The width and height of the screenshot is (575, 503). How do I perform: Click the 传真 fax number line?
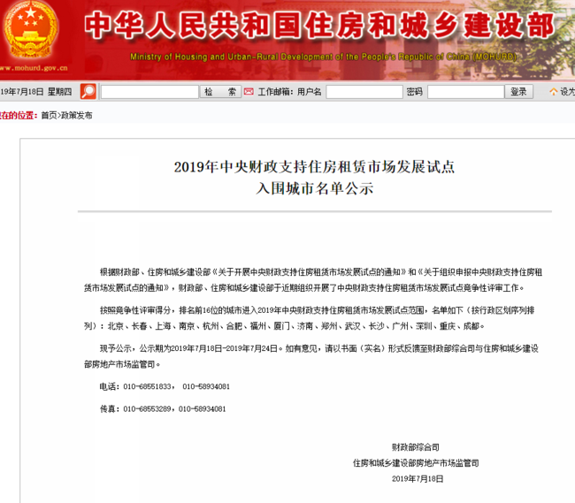(163, 408)
